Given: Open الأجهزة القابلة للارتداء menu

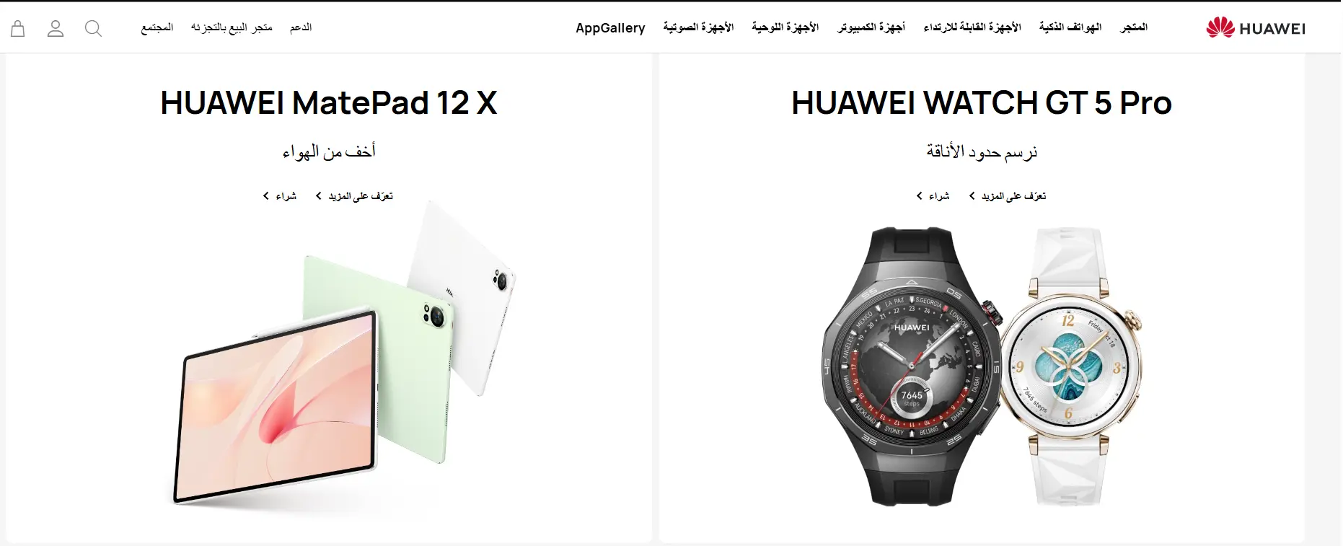Looking at the screenshot, I should pyautogui.click(x=972, y=27).
